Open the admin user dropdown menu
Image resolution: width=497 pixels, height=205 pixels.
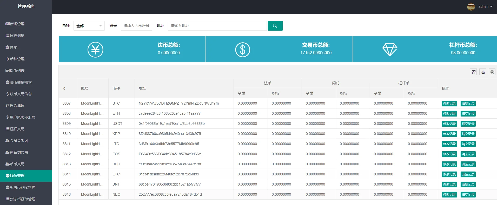[485, 6]
